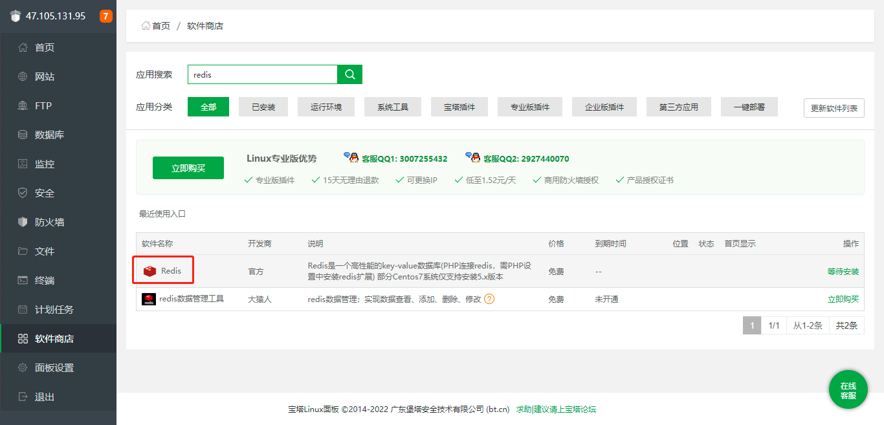Click the green 立即购买 banner button
This screenshot has height=425, width=884.
coord(188,168)
